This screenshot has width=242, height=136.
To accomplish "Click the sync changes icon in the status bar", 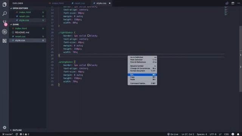I will coord(17,134).
